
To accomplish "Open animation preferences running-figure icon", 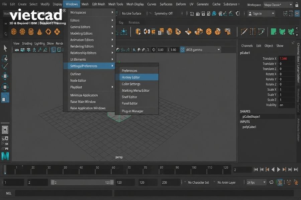I will tap(296, 182).
